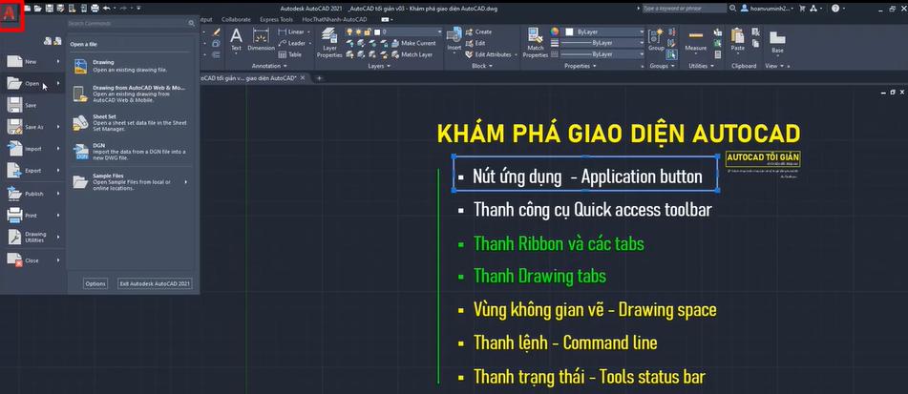Insert a Table from Annotation panel
Screen dimensions: 908x394
pyautogui.click(x=290, y=54)
